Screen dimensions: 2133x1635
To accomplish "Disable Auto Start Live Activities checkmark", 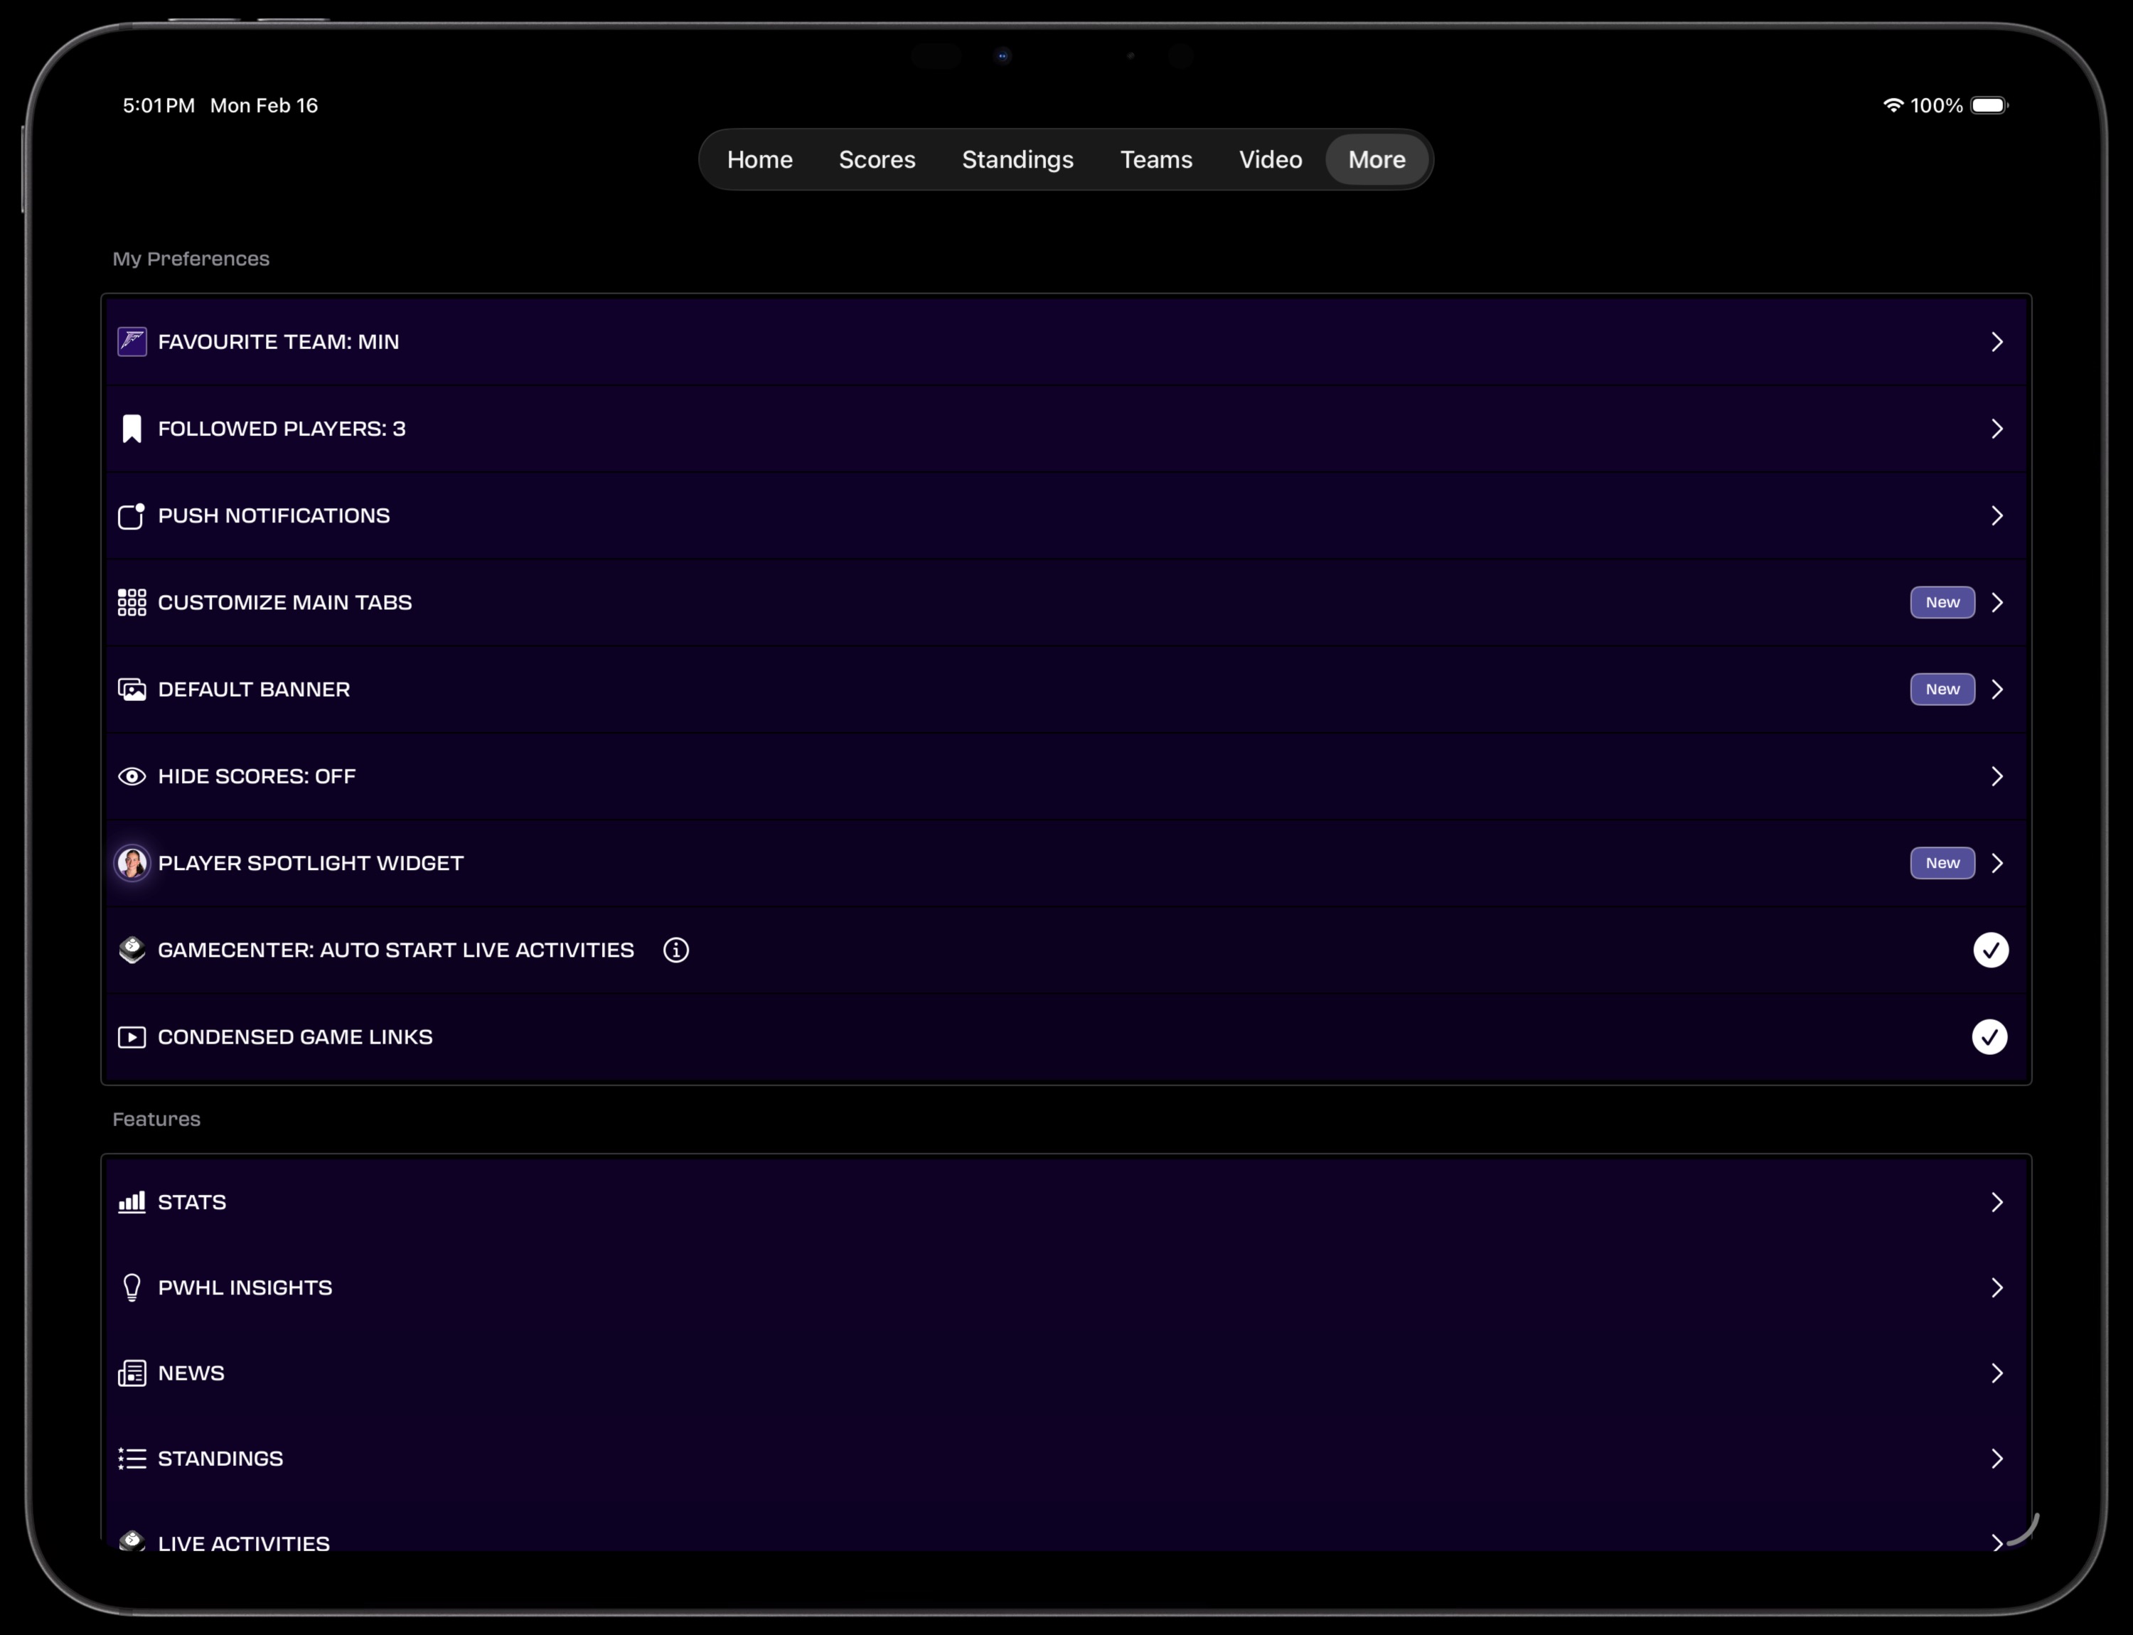I will [1990, 950].
